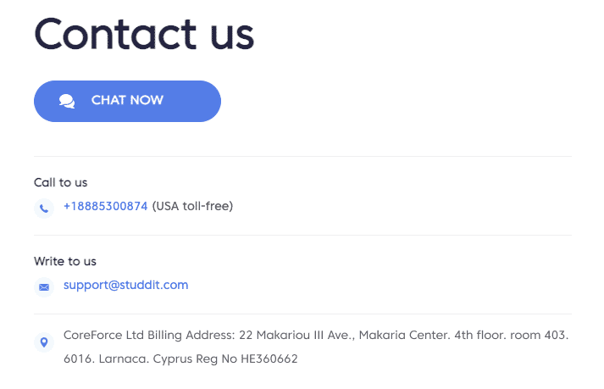Click the Call to us label
The image size is (604, 389).
coord(60,182)
